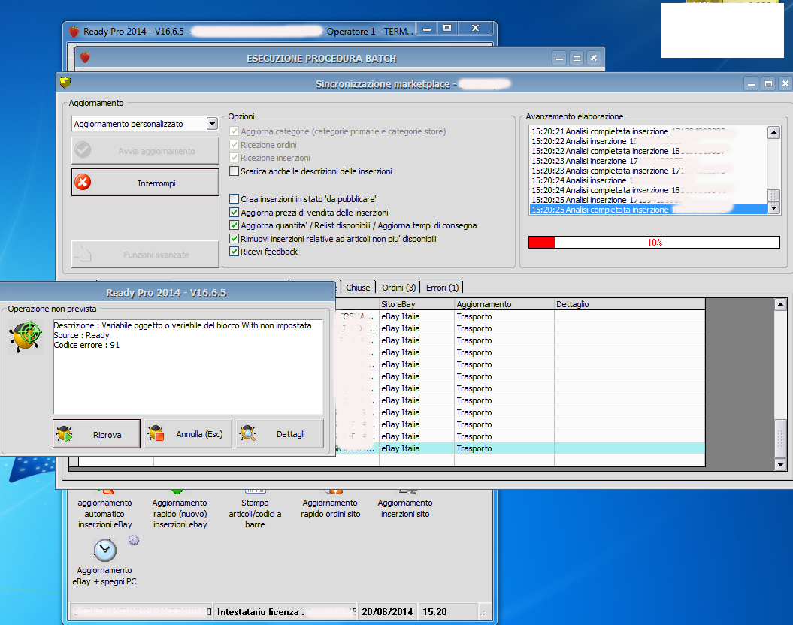The image size is (793, 625).
Task: Select the highlighted eBay Italia Trasporto row
Action: point(504,448)
